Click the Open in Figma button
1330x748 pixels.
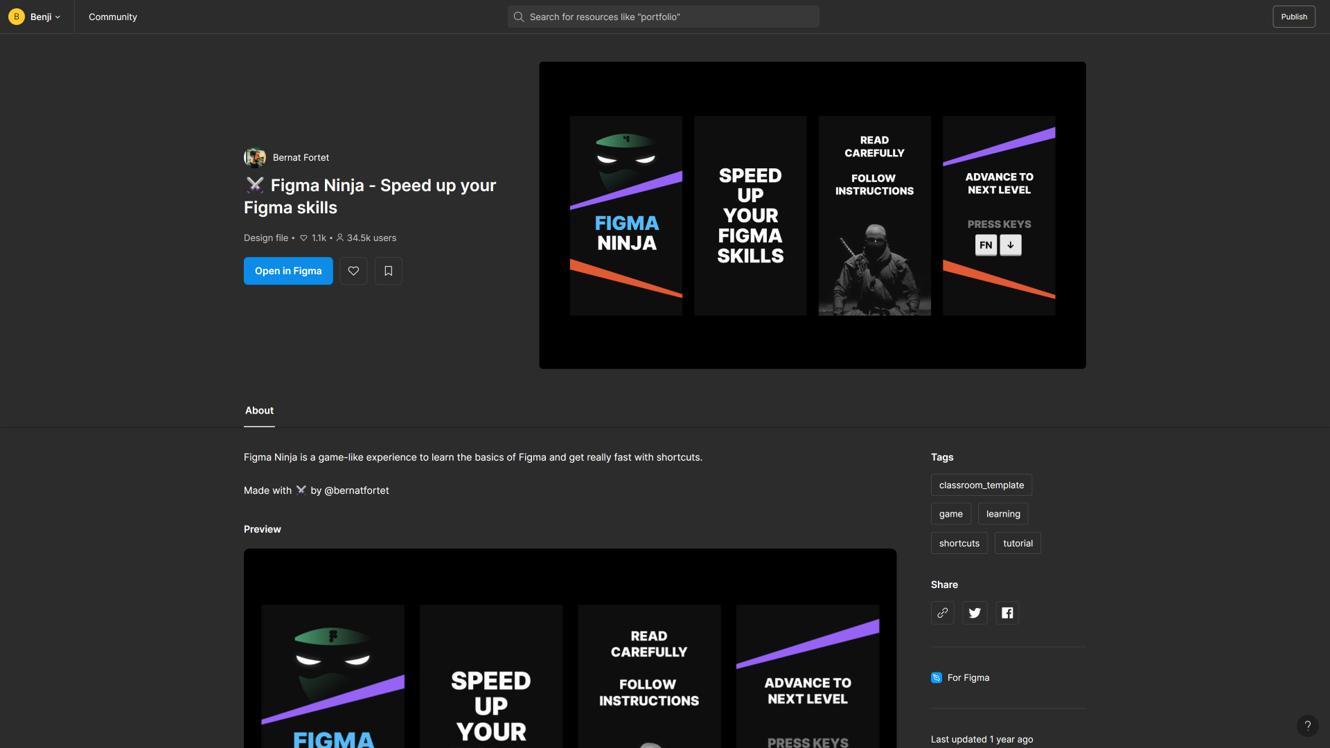[x=288, y=271]
